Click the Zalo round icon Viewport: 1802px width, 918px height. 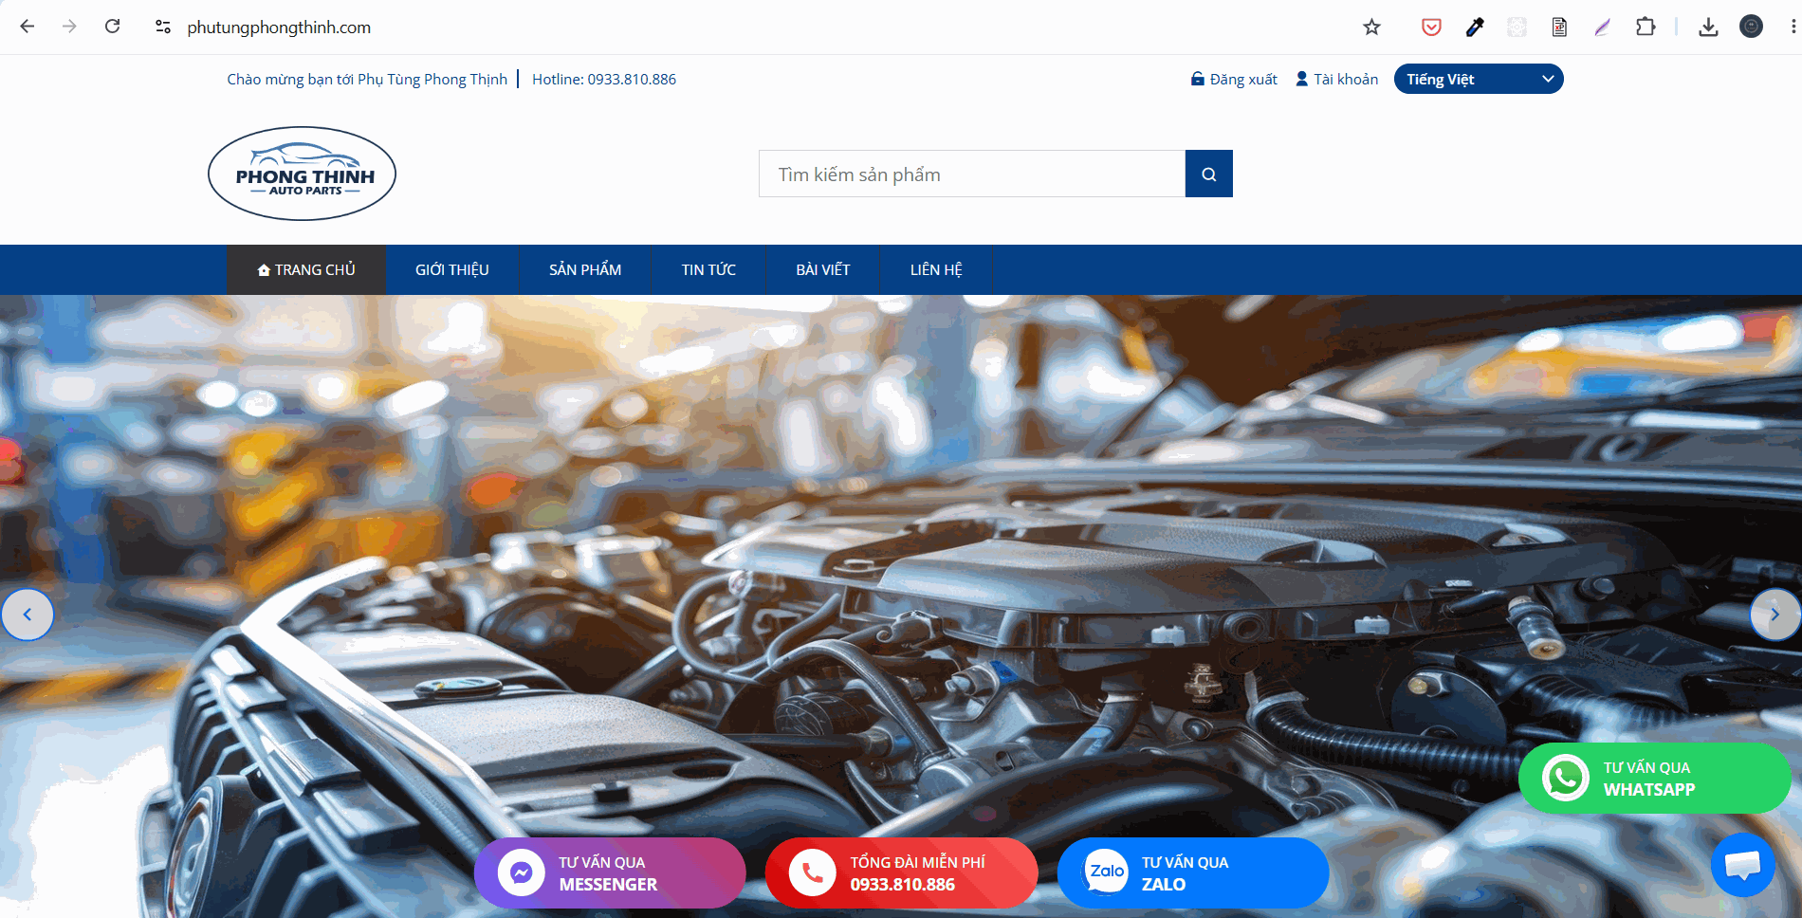(x=1105, y=872)
